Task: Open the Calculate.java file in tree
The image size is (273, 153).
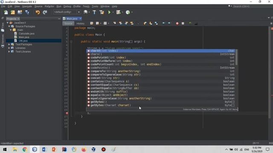Action: (26, 34)
